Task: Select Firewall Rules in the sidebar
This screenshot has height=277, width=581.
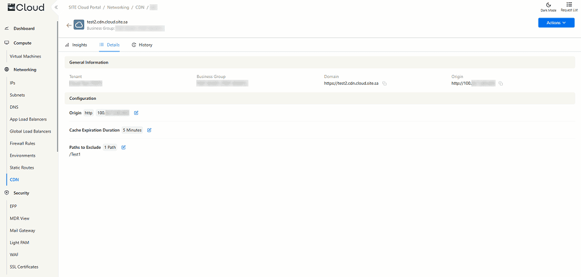Action: (x=23, y=143)
